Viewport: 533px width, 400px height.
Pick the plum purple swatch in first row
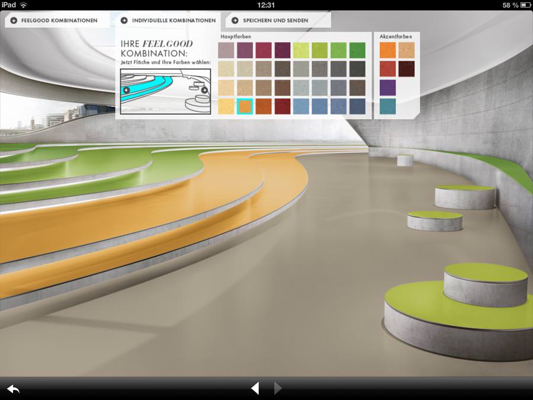(245, 50)
